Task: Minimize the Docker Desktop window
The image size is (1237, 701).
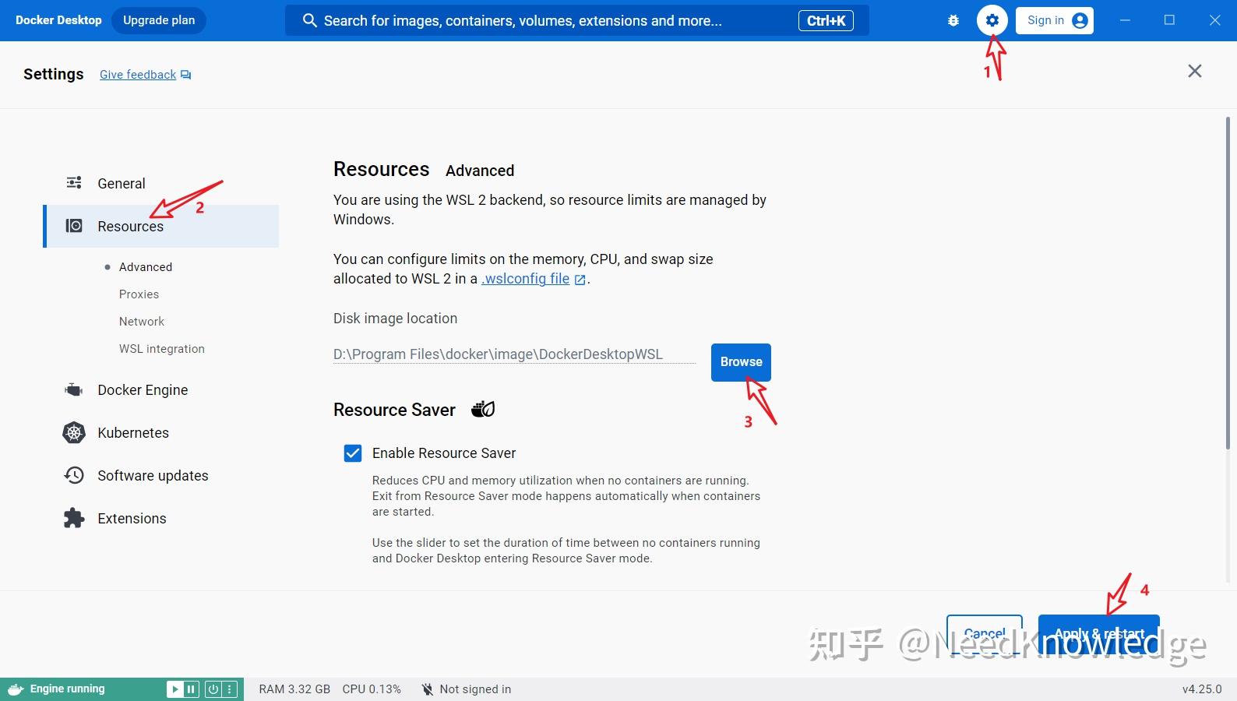Action: (x=1125, y=20)
